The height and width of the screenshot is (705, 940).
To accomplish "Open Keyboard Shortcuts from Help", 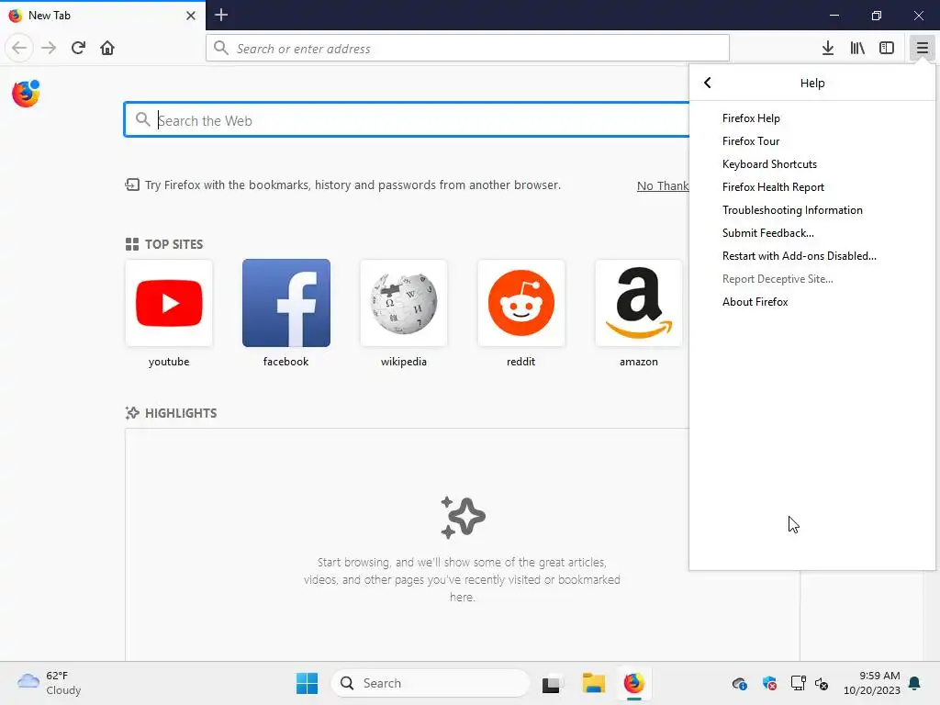I will click(811, 164).
